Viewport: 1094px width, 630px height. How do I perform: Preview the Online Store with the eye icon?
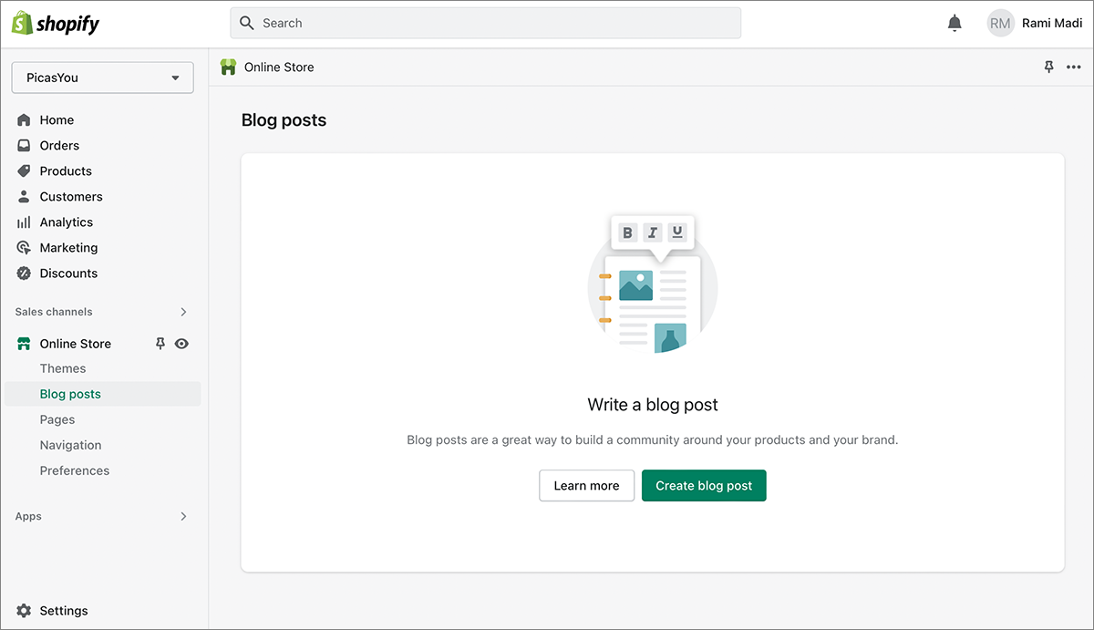pos(181,343)
